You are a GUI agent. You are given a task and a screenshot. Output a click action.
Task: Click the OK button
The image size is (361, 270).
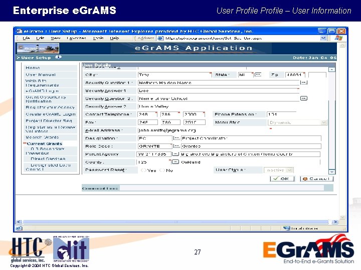coord(282,178)
